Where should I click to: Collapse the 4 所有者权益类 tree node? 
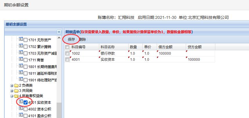[x=12, y=96]
